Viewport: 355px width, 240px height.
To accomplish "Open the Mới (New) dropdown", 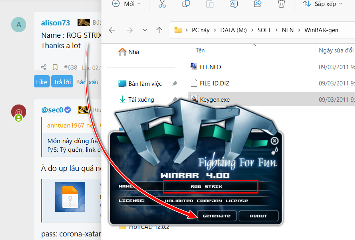I will [x=126, y=4].
